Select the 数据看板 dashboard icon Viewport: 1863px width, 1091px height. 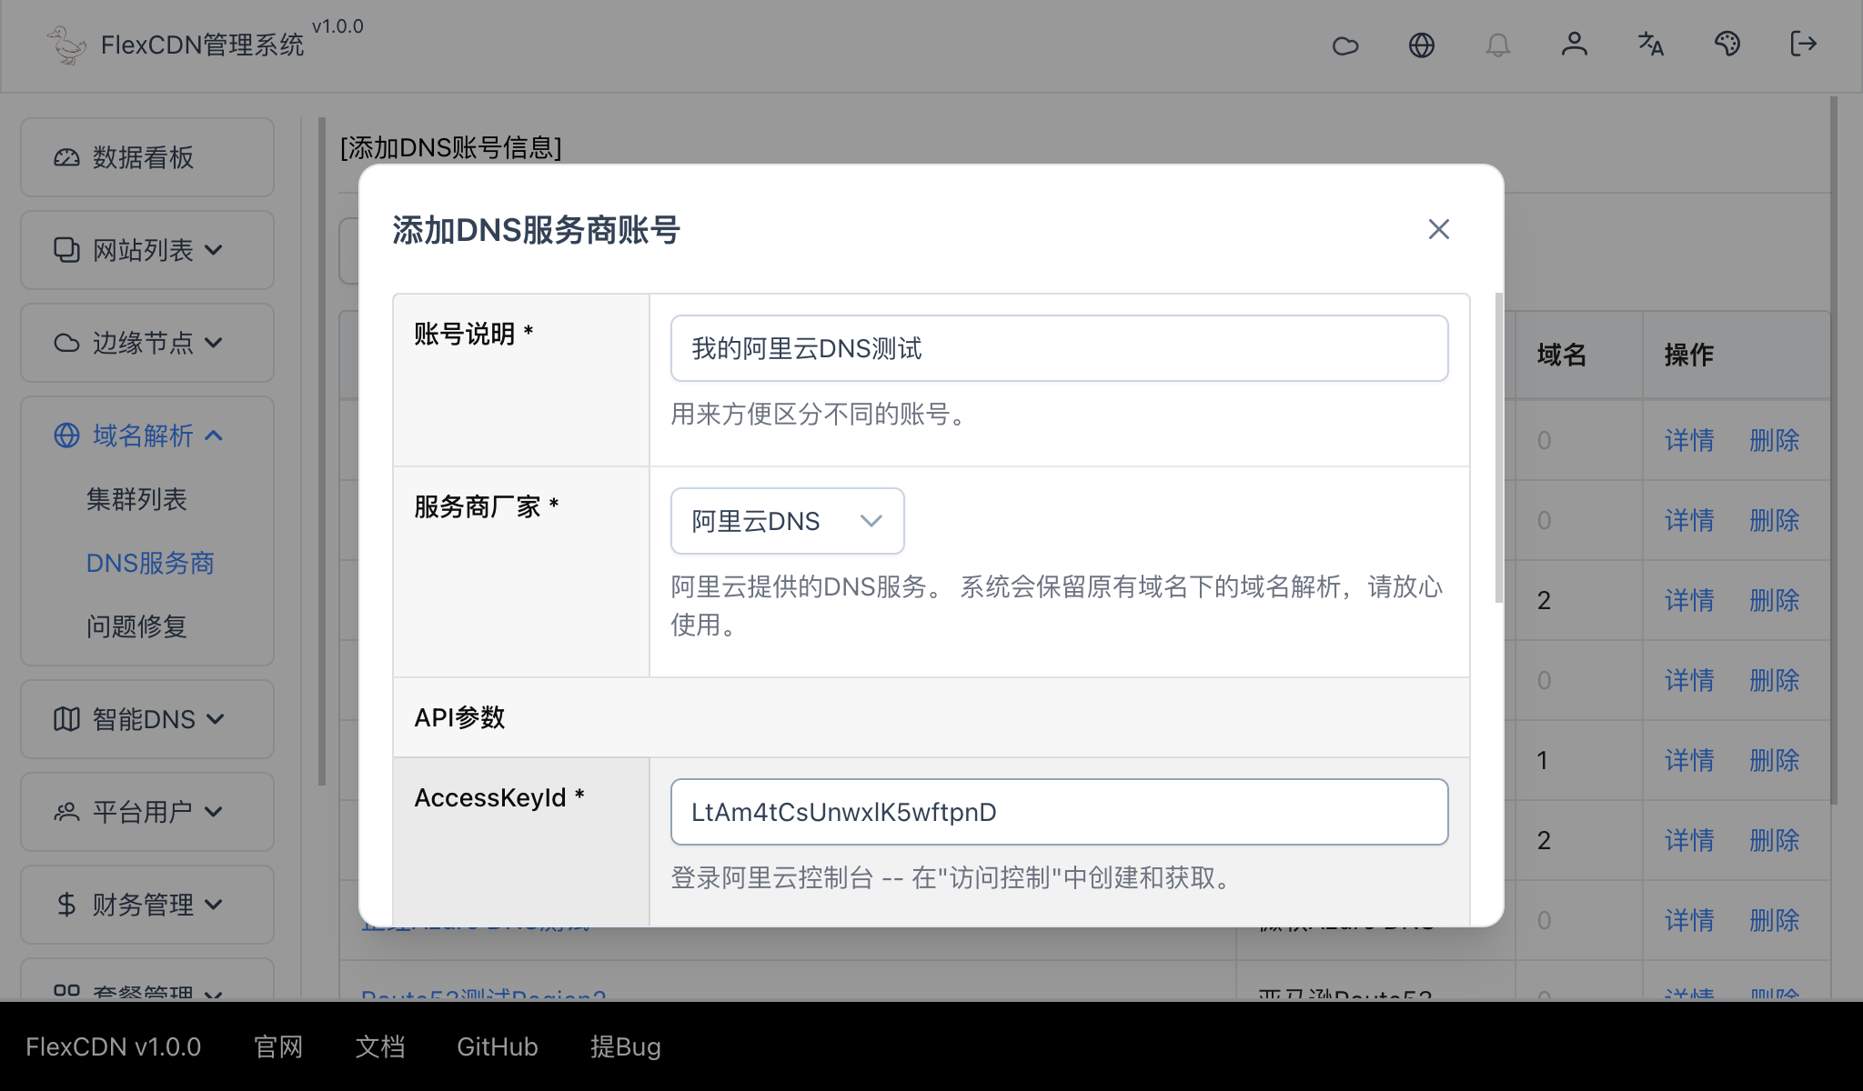point(65,156)
